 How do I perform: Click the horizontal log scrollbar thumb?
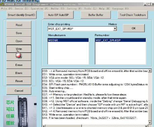coord(64,126)
